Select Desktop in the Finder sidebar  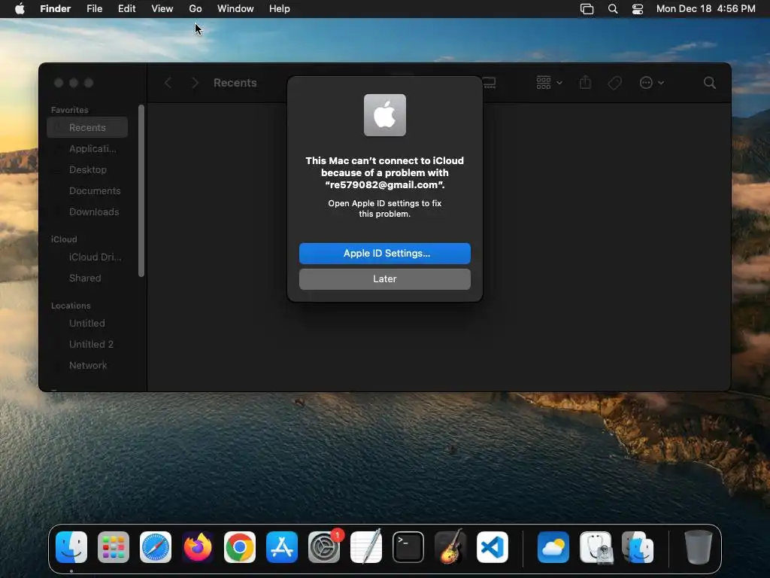87,169
